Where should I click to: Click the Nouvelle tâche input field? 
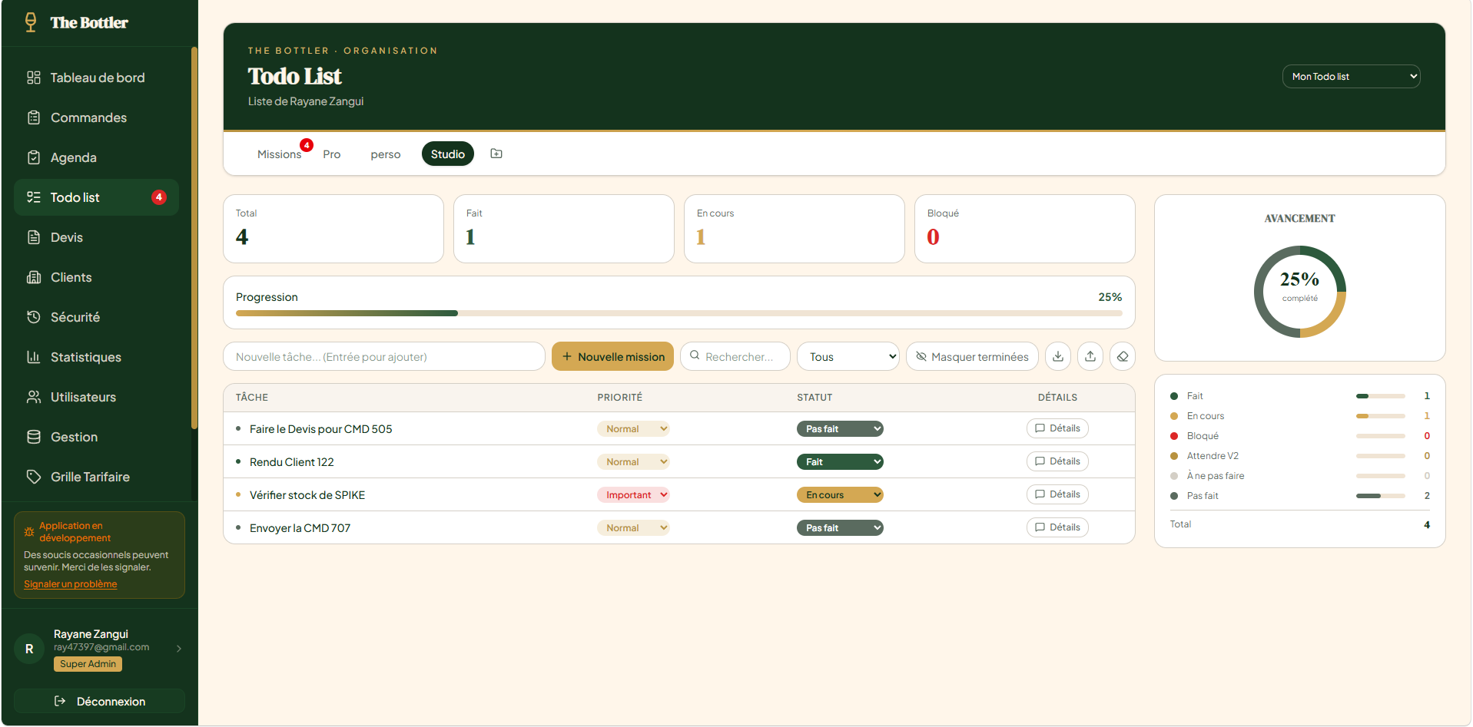pyautogui.click(x=384, y=356)
